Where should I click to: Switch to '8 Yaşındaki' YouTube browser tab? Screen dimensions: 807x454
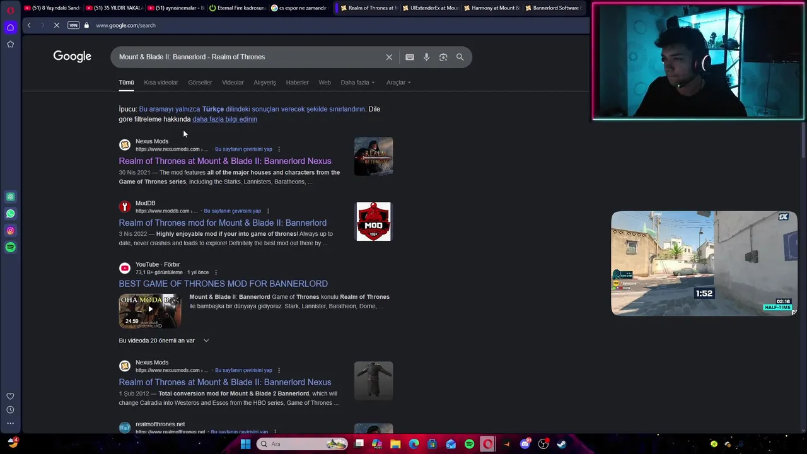pyautogui.click(x=52, y=8)
